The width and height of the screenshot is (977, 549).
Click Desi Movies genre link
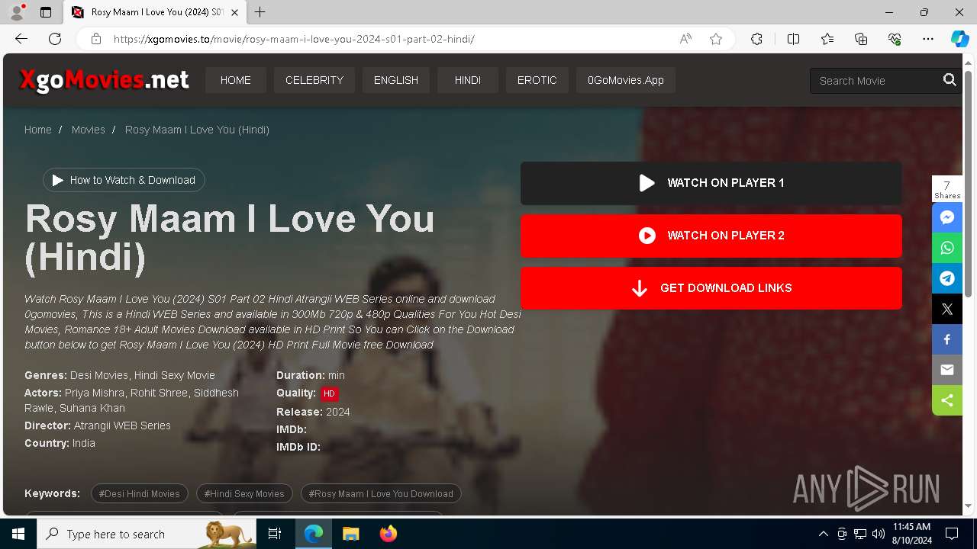pos(99,375)
